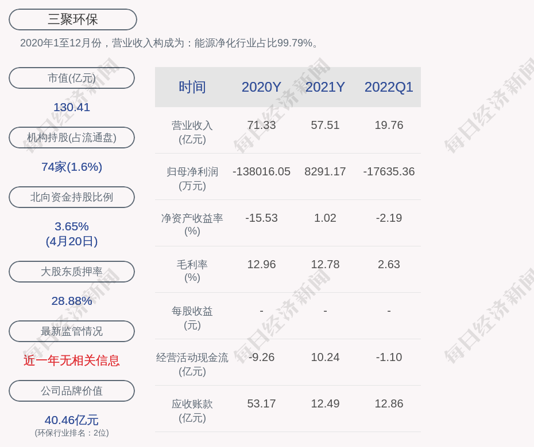Click the 2020Y column header
This screenshot has height=447, width=534.
(x=261, y=87)
